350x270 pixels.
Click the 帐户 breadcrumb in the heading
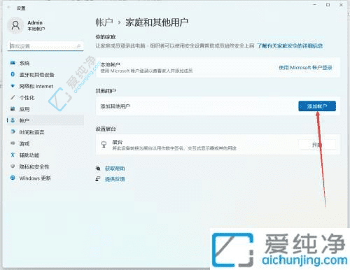104,22
